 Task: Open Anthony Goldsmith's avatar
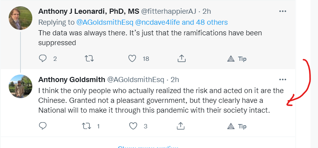point(20,86)
